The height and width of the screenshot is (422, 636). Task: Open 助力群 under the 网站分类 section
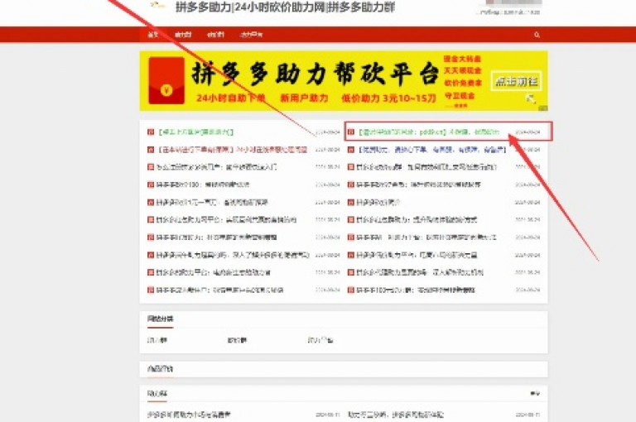coord(157,340)
